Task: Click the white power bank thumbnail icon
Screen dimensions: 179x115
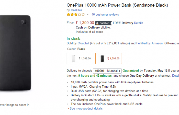Action: [74, 58]
